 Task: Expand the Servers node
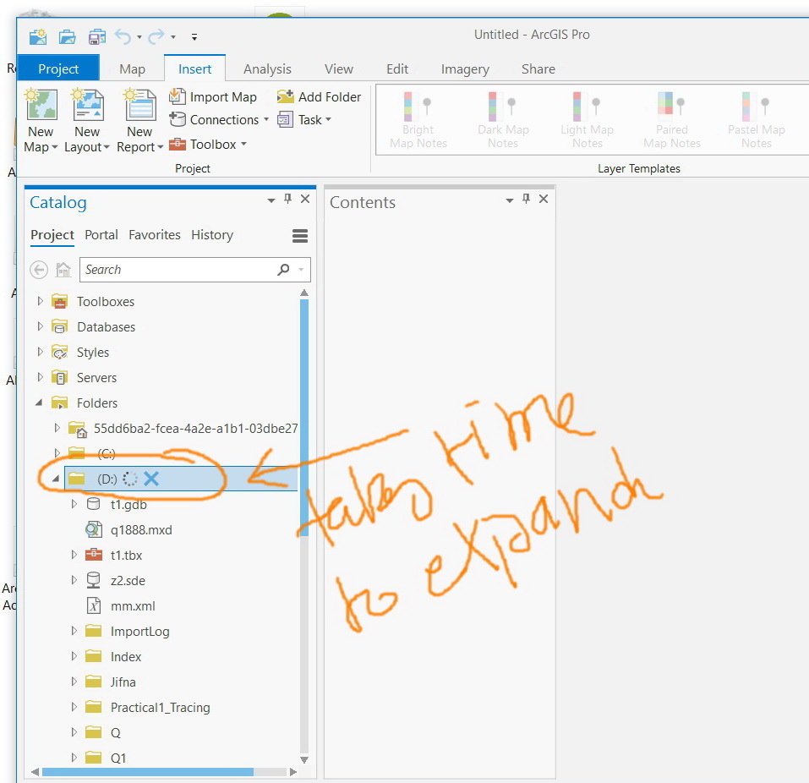[x=41, y=377]
